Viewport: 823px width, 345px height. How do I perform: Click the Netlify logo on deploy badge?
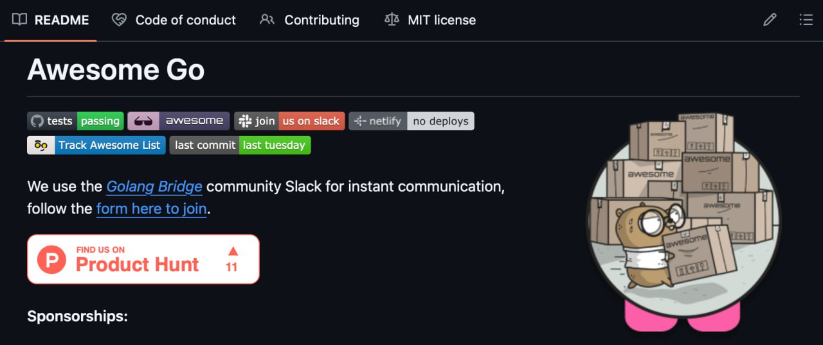click(x=359, y=121)
